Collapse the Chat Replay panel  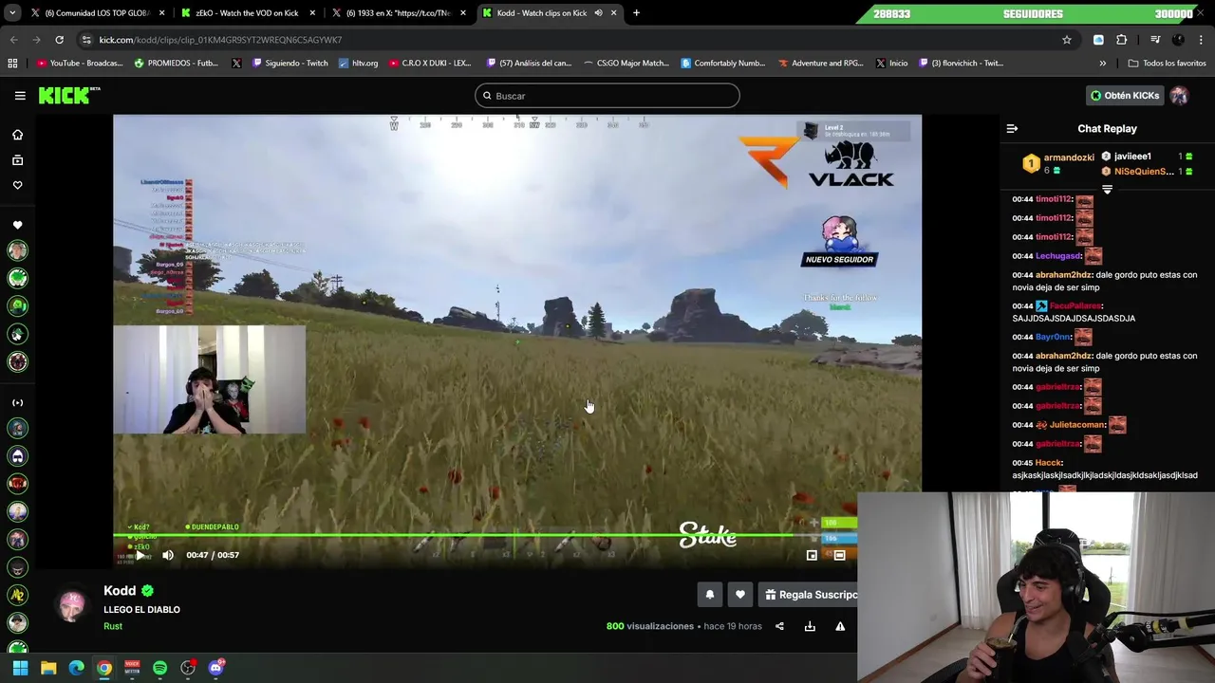pyautogui.click(x=1012, y=128)
